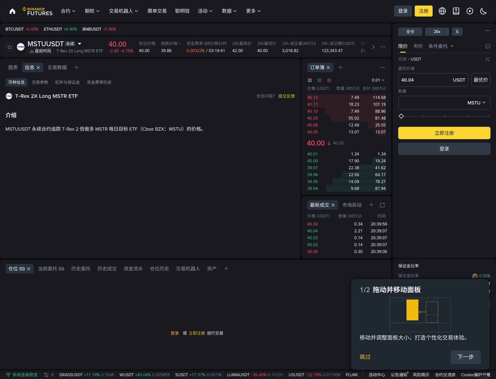Open the help center icon

(x=456, y=11)
